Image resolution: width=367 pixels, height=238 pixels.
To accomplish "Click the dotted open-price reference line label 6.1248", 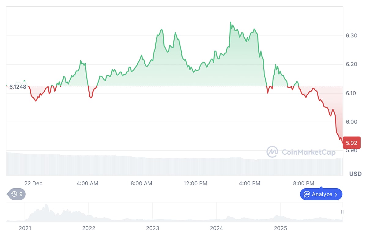I will [x=18, y=87].
